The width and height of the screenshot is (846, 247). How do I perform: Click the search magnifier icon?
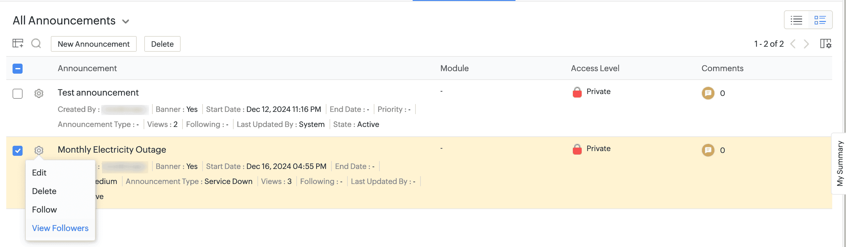pos(36,43)
